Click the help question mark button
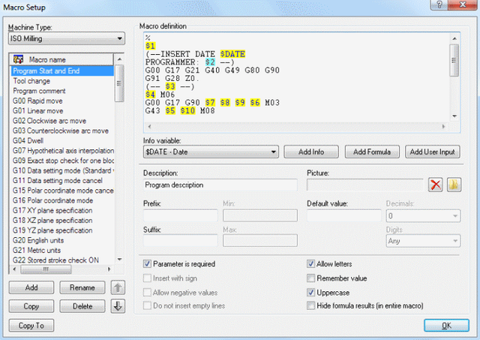This screenshot has height=340, width=480. [x=439, y=5]
